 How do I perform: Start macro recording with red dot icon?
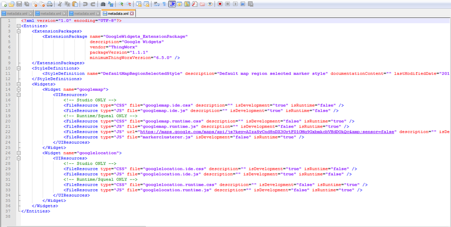(x=220, y=4)
